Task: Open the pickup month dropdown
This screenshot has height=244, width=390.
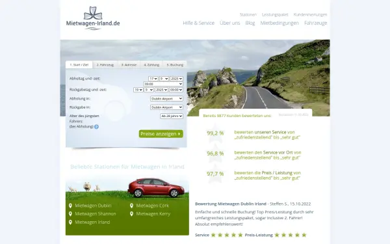Action: coord(164,79)
